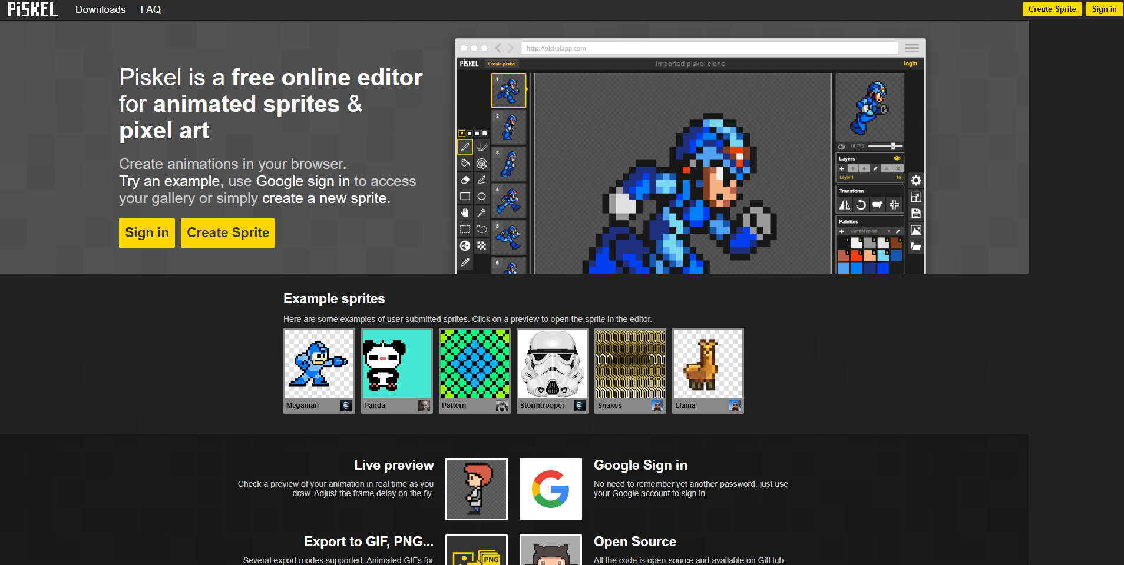
Task: Toggle the Layers eye icon in editor preview
Action: (x=897, y=158)
